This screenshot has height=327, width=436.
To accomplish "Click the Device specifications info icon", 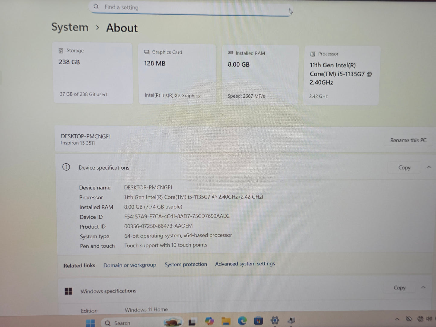I will coord(66,167).
